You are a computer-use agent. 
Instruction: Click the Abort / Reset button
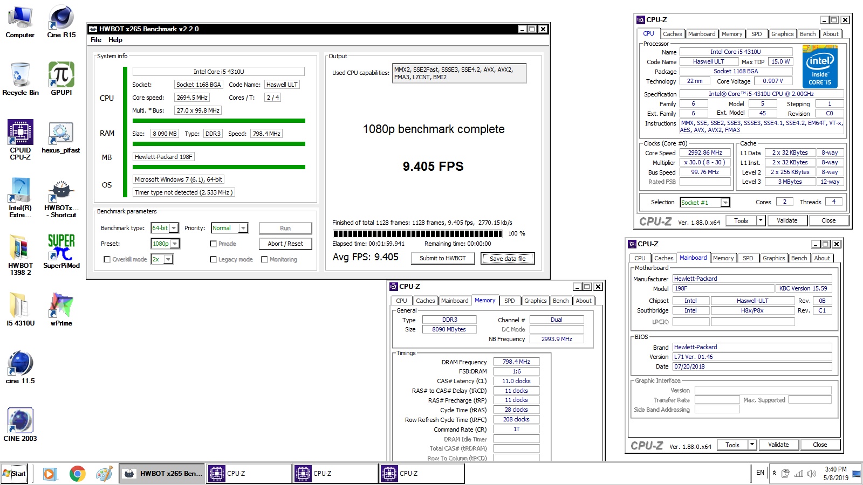(x=285, y=244)
